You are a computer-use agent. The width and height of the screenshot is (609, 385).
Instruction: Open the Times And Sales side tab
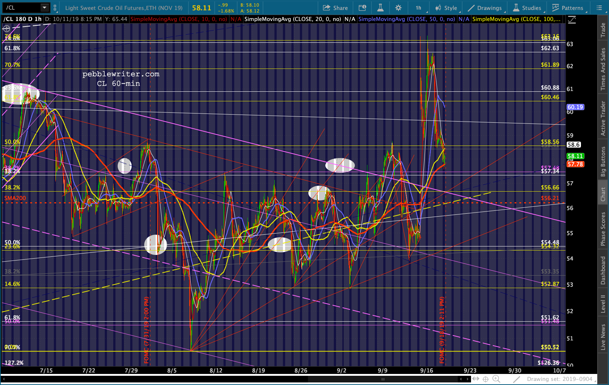pos(603,69)
